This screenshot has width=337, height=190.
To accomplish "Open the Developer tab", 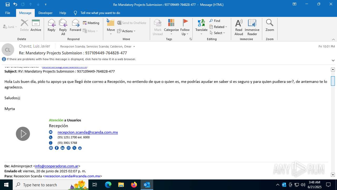I will [45, 13].
